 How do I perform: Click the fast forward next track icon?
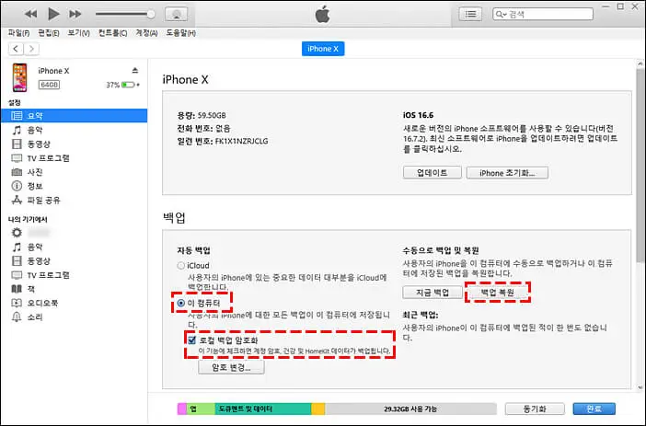click(76, 15)
